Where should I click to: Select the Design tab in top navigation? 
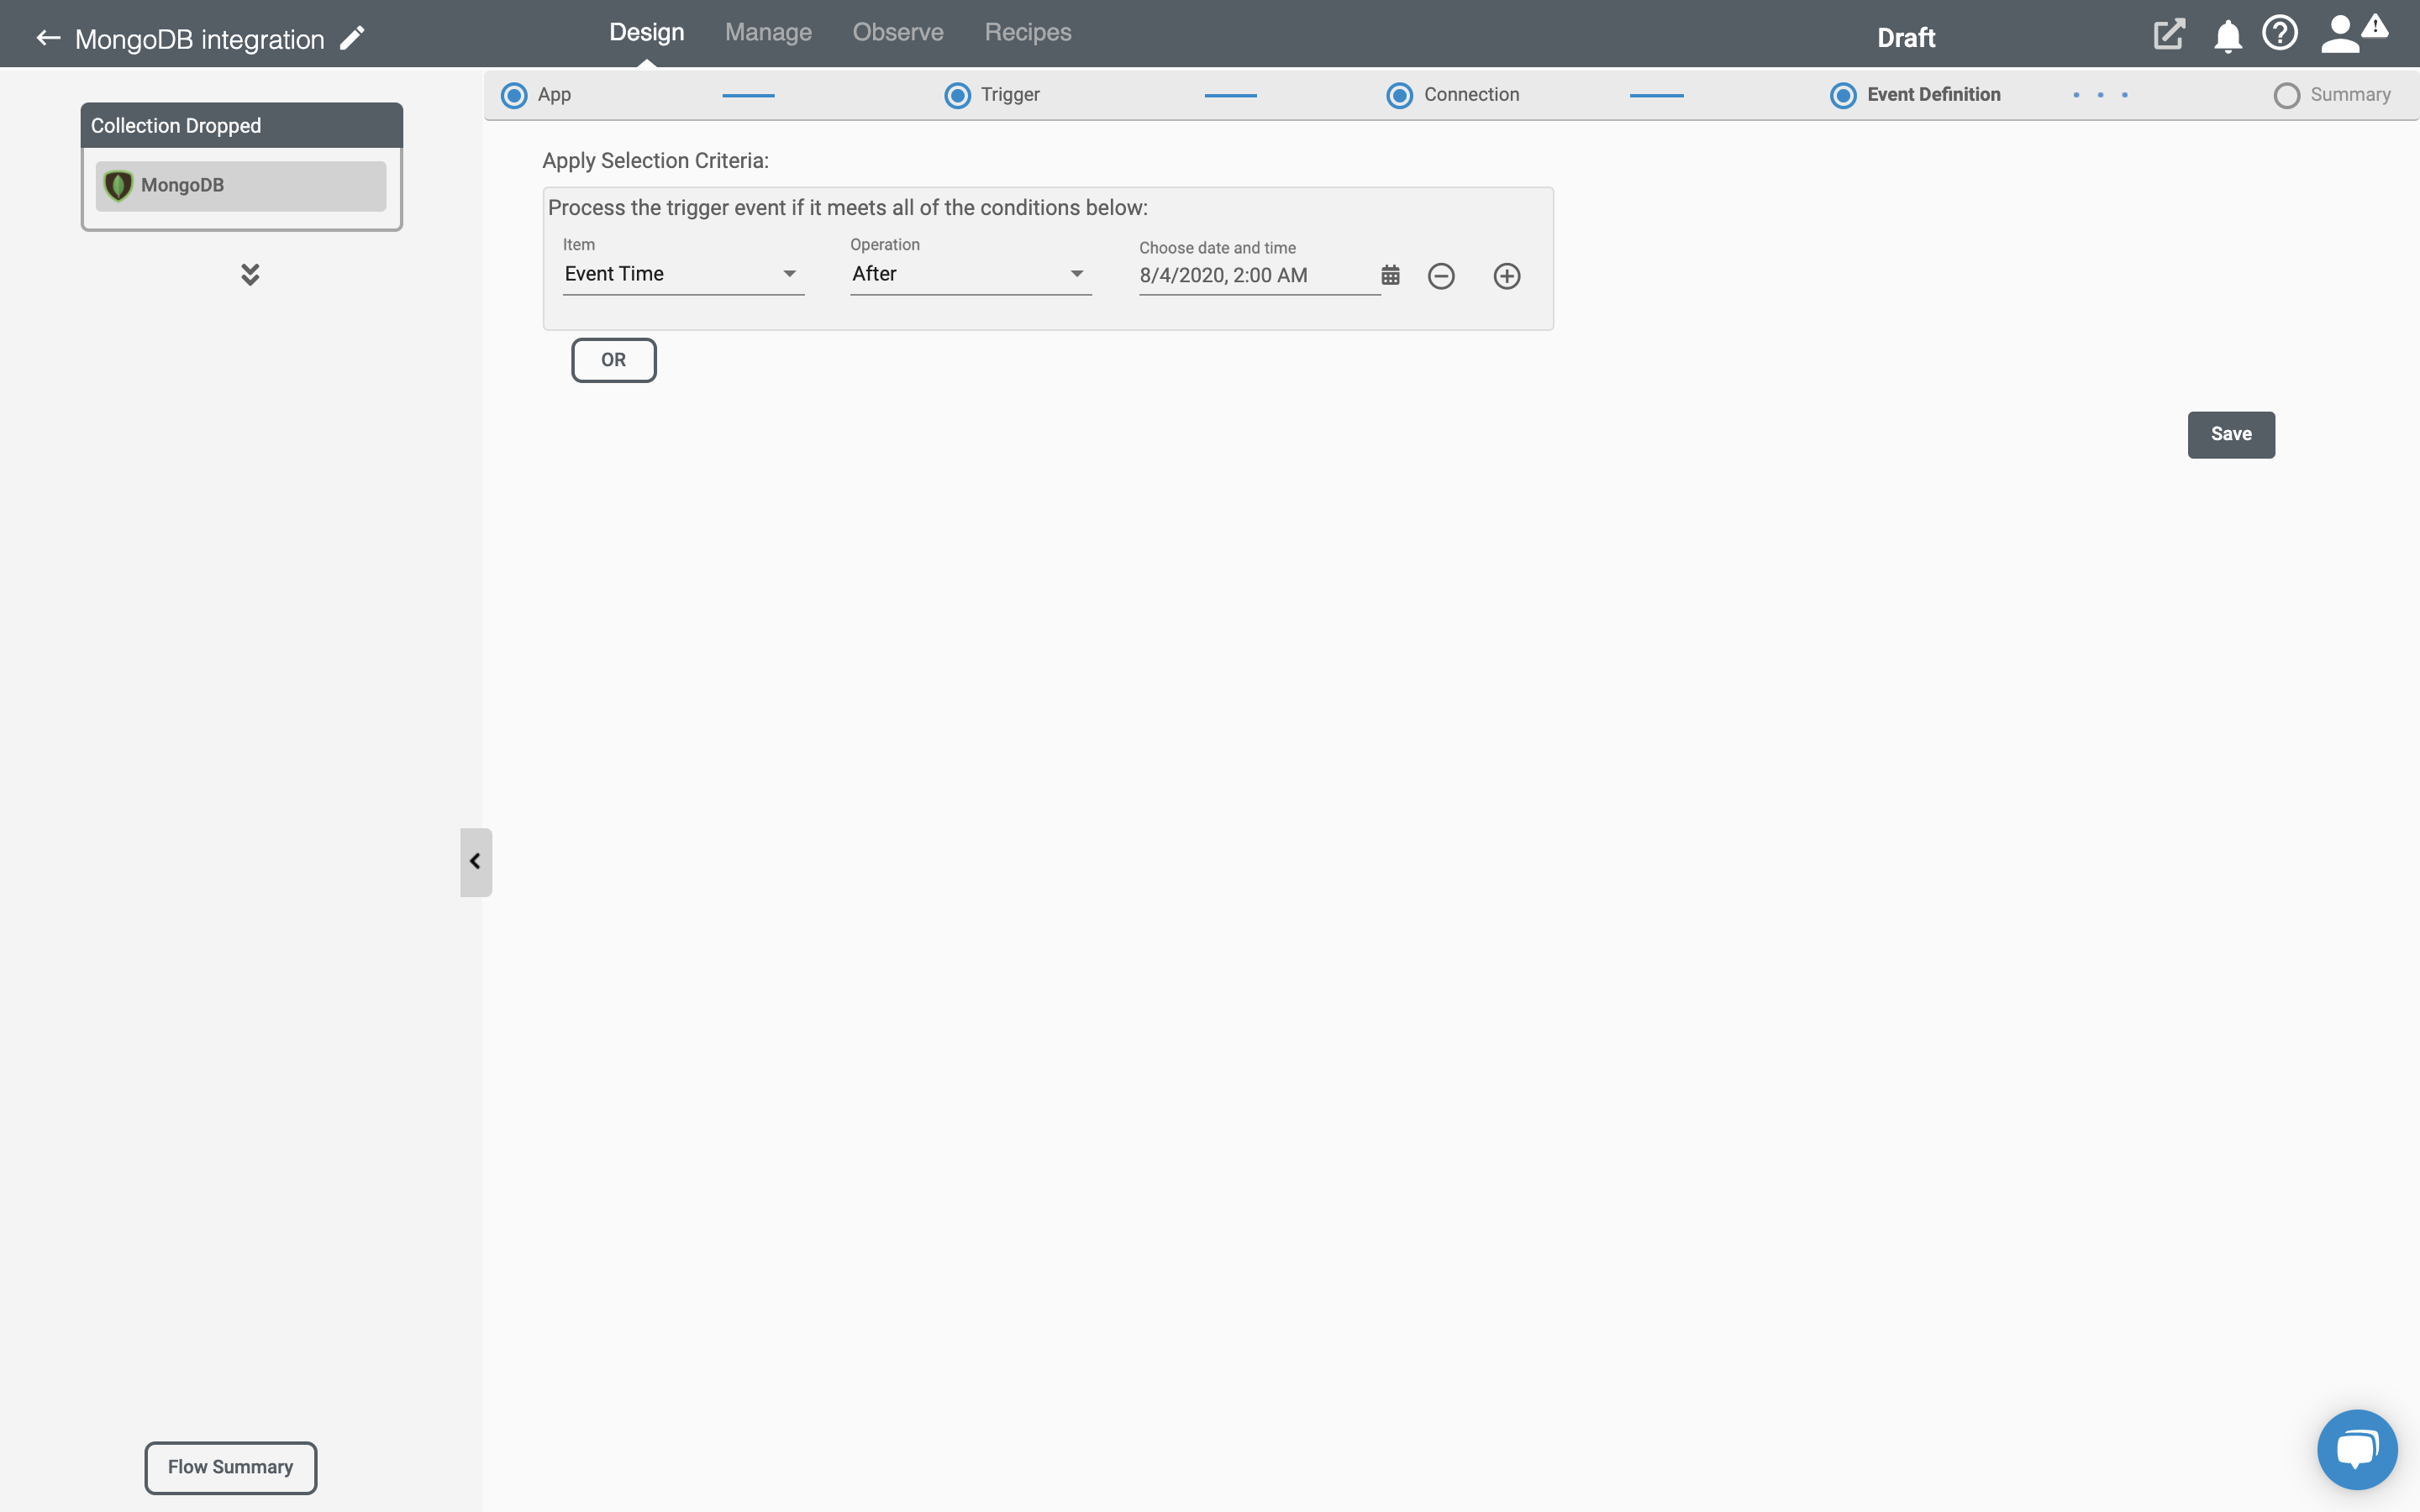(646, 31)
